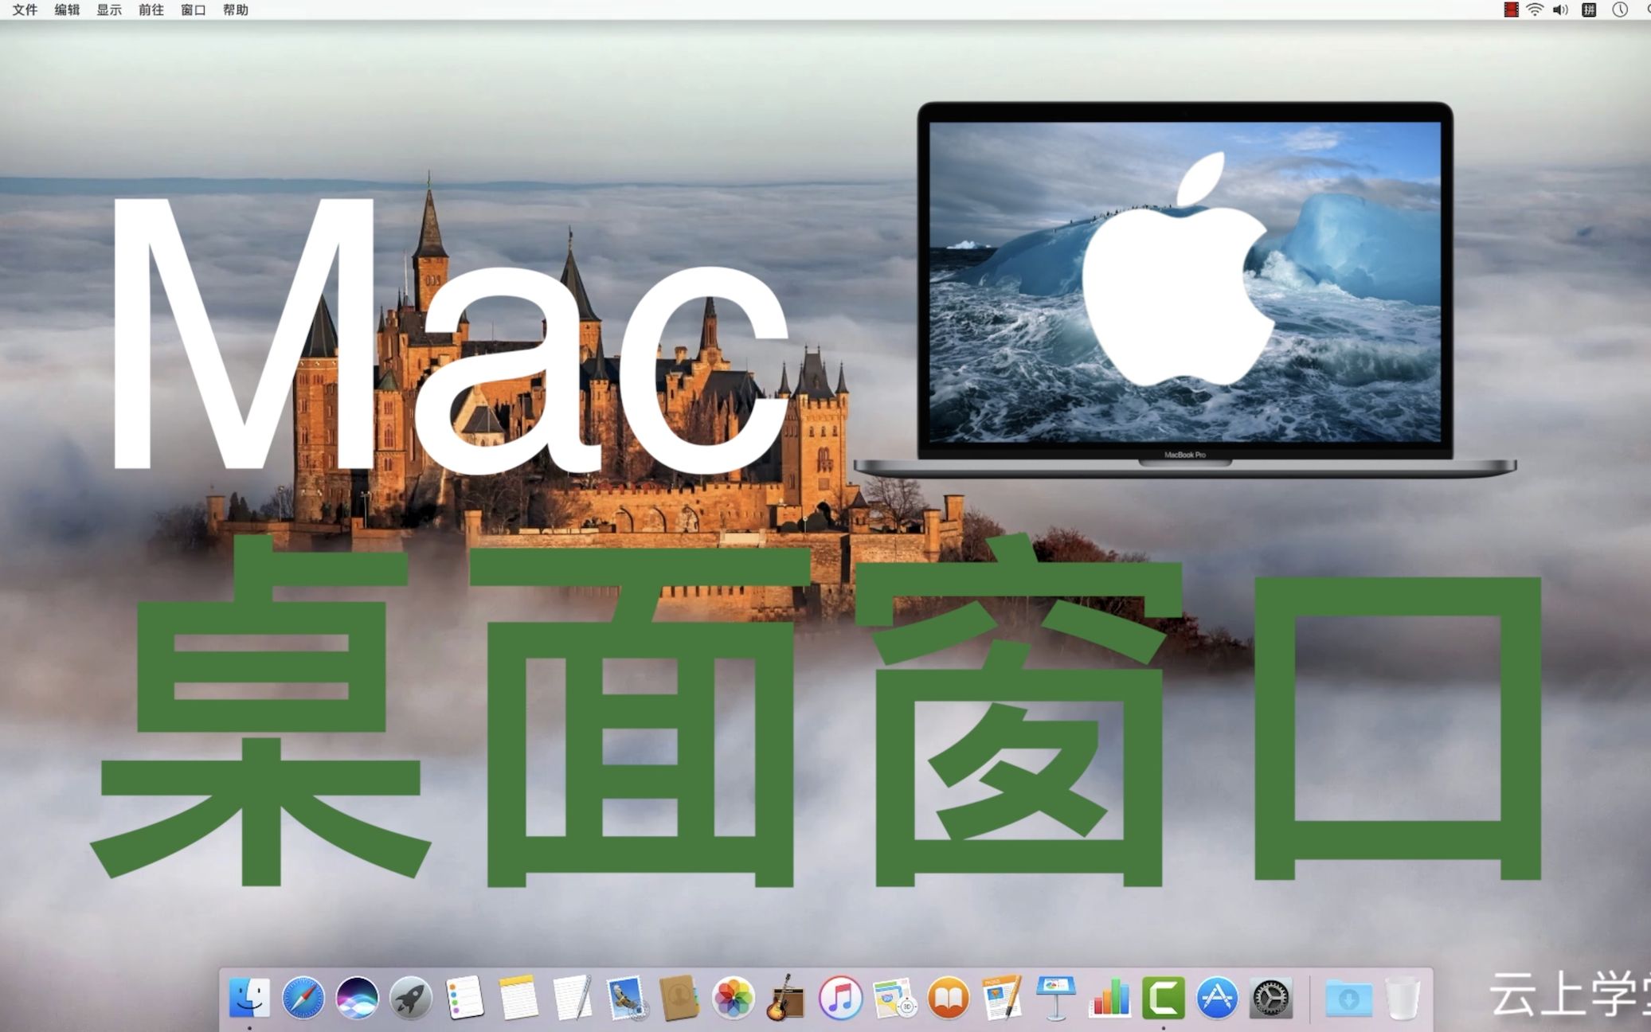
Task: Open the 窗口 menu
Action: pyautogui.click(x=191, y=10)
